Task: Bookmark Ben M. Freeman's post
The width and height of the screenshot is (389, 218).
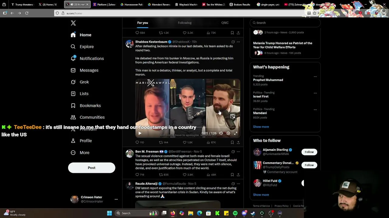Action: pos(232,175)
